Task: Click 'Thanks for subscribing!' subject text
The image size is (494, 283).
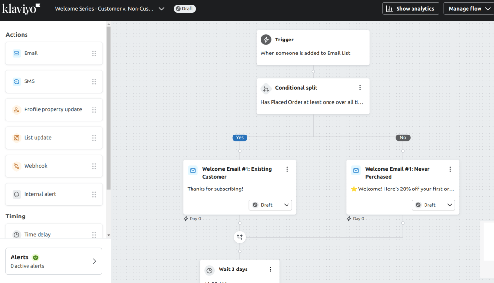Action: (215, 189)
